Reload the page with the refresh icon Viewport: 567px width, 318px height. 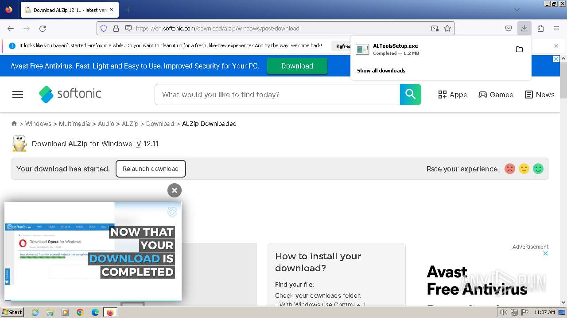[43, 28]
